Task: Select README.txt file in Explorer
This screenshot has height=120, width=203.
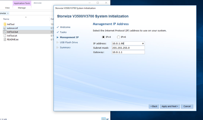Action: 12,39
